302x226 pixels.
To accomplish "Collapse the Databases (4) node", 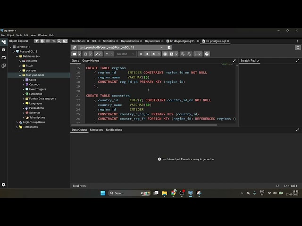I will click(17, 56).
